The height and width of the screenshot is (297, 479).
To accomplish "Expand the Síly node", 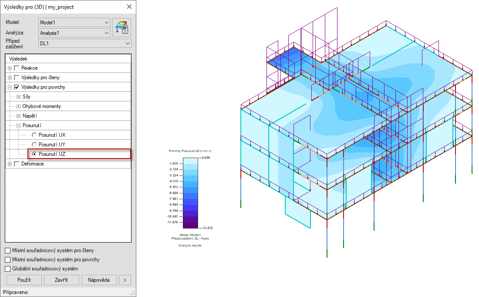I will pos(18,97).
